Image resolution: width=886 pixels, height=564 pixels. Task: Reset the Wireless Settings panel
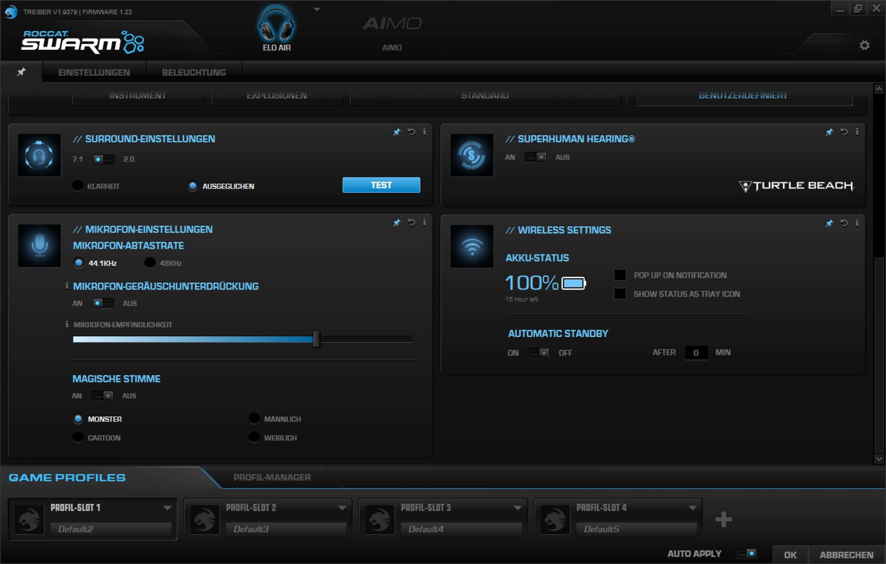click(844, 223)
